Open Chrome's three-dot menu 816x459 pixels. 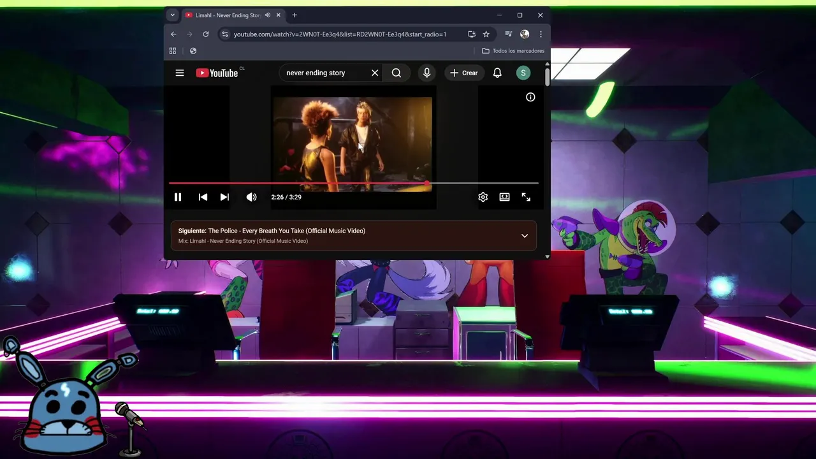pos(541,34)
